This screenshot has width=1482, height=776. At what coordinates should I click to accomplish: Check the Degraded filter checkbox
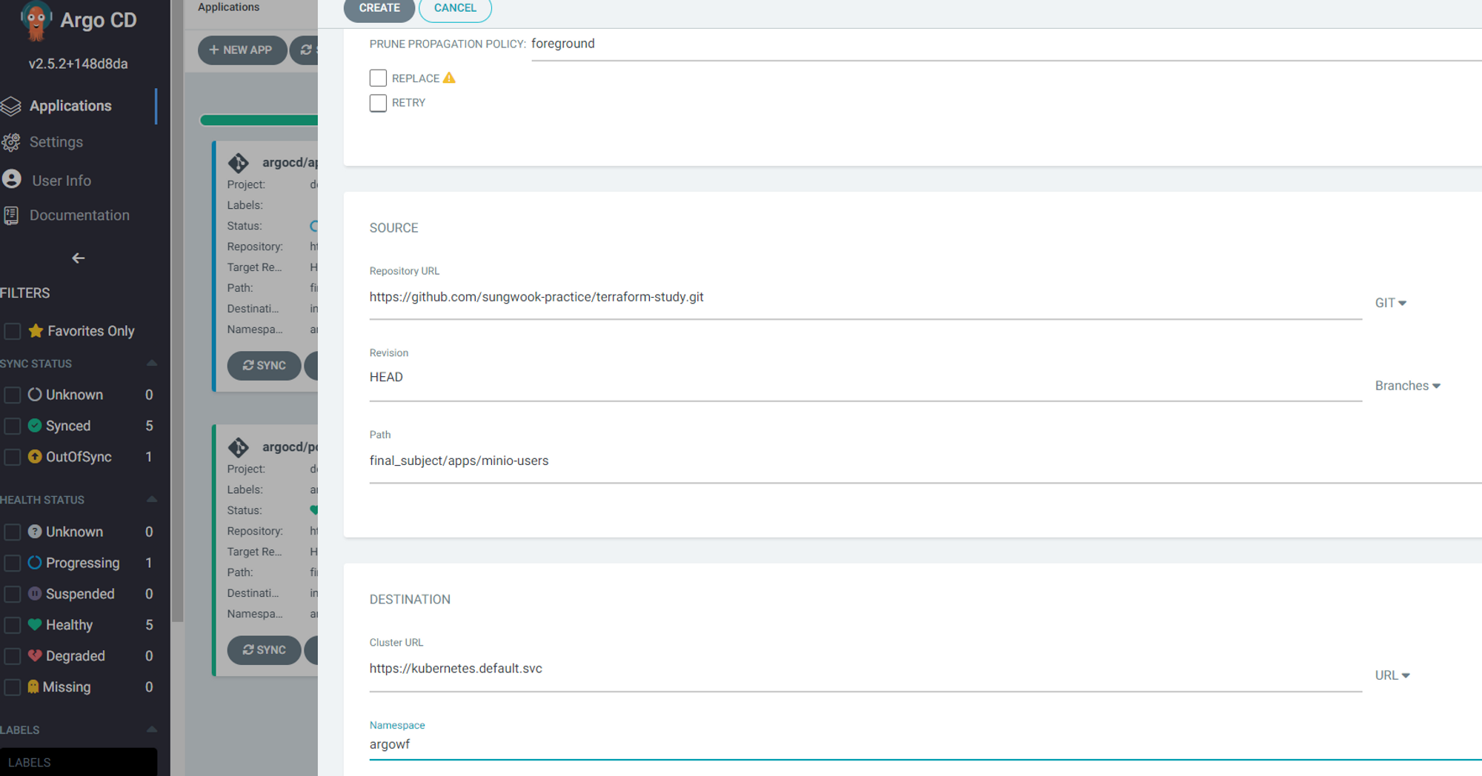13,656
